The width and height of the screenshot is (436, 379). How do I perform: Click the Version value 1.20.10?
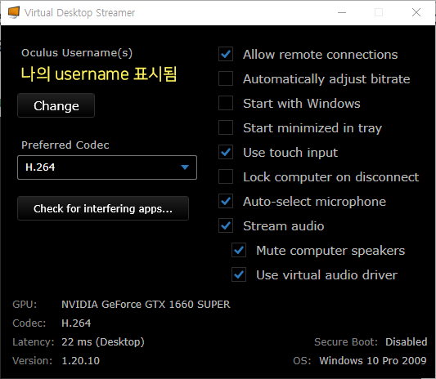[x=80, y=361]
